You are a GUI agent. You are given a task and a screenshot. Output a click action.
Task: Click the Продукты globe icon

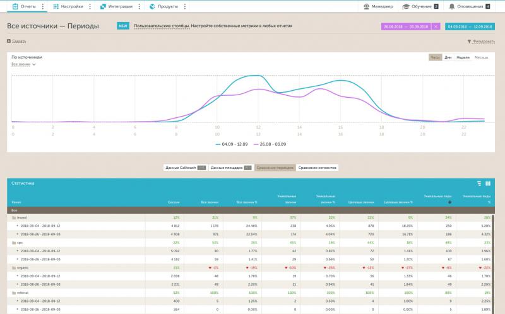[152, 6]
